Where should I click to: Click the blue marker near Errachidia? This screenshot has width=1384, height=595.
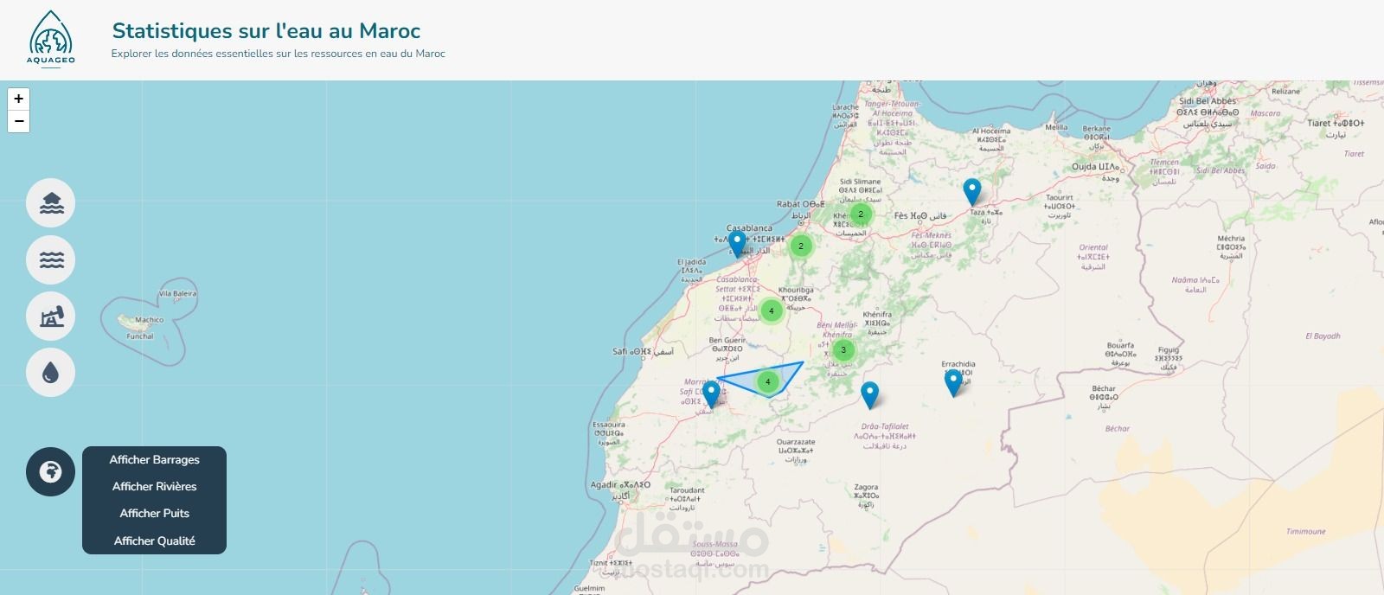point(953,383)
